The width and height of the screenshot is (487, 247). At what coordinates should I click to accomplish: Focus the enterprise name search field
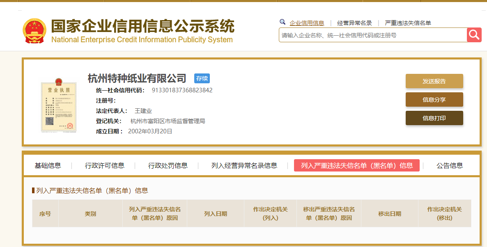(x=373, y=35)
